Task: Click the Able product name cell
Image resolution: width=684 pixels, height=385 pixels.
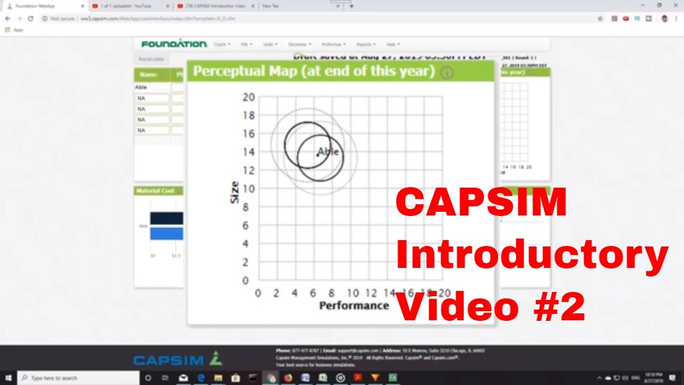Action: [x=152, y=87]
